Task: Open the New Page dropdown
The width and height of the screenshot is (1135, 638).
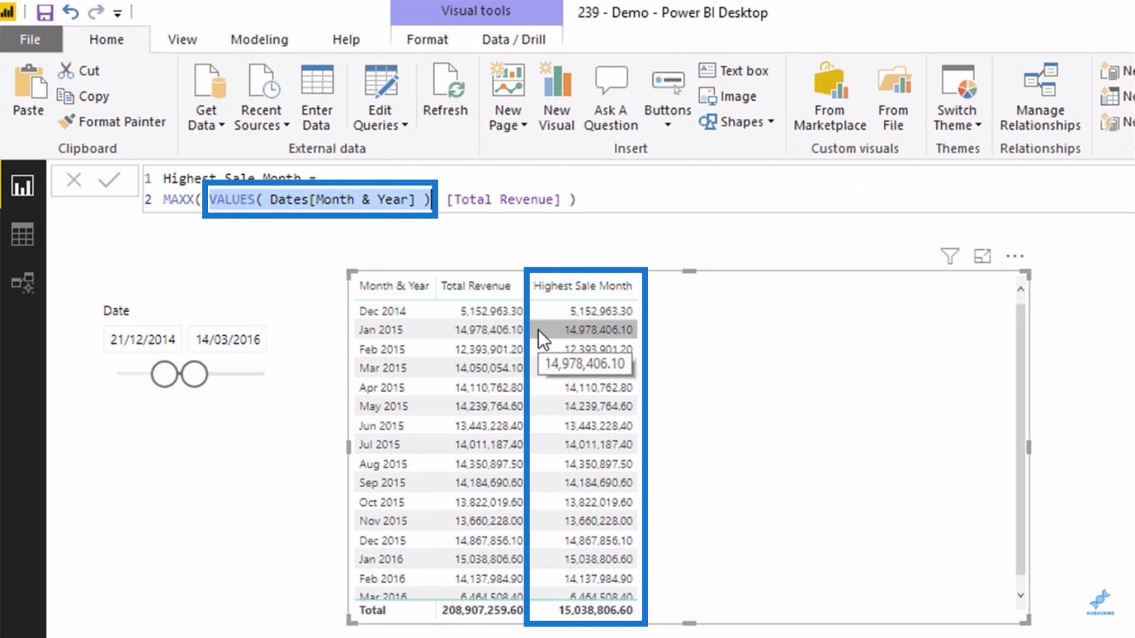Action: tap(508, 97)
